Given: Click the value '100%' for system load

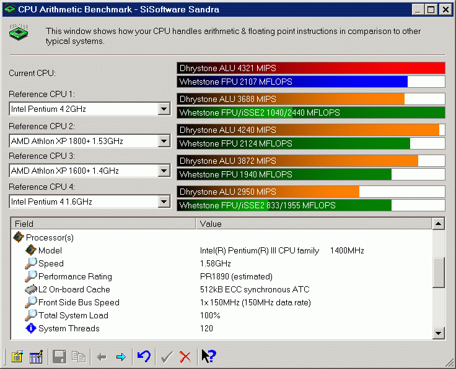Looking at the screenshot, I should pyautogui.click(x=210, y=315).
